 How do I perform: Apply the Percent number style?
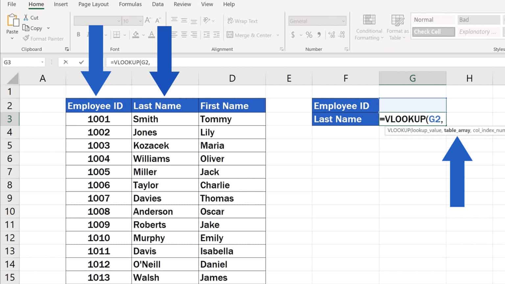(x=308, y=34)
